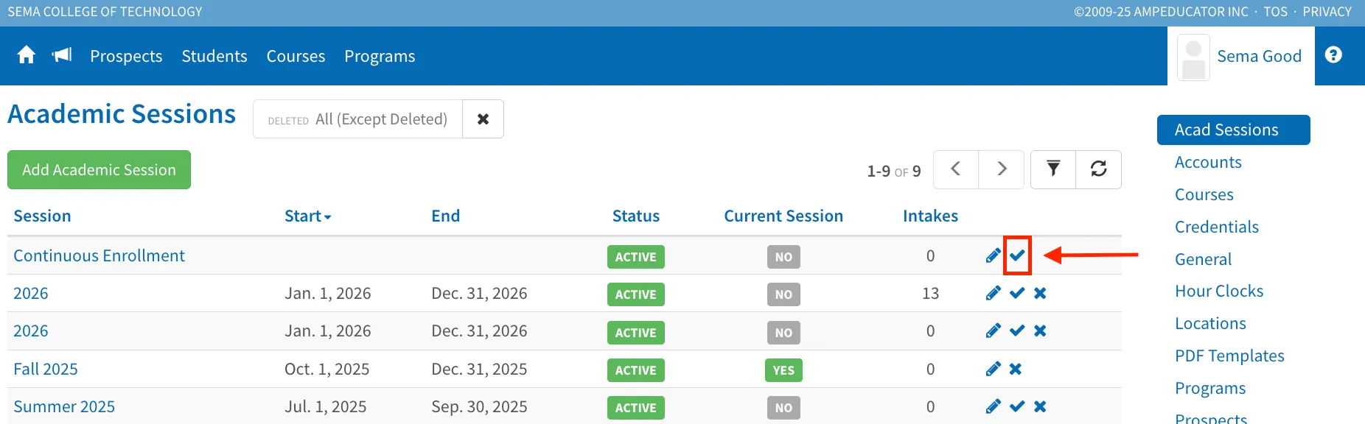
Task: Delete the Summer 2025 session
Action: (x=1040, y=406)
